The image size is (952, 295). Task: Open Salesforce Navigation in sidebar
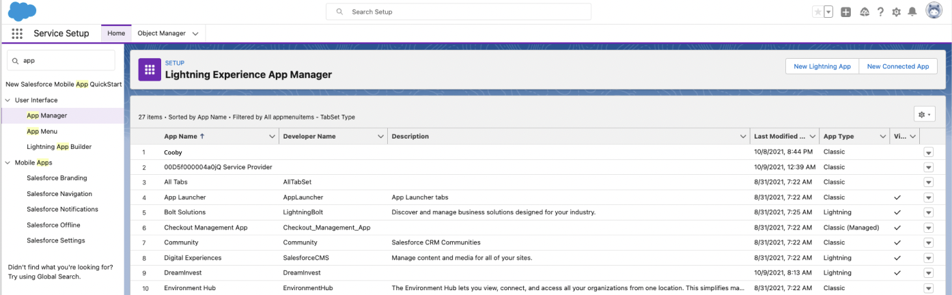click(x=59, y=194)
